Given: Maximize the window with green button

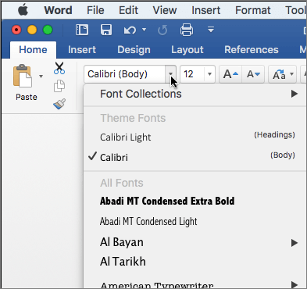Looking at the screenshot, I should [x=48, y=30].
